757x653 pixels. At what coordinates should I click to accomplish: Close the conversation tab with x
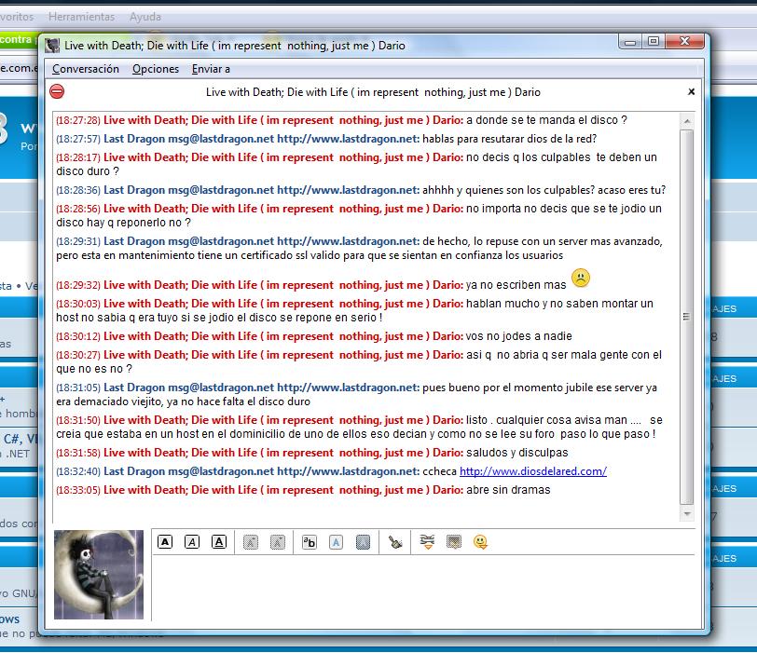click(x=691, y=91)
